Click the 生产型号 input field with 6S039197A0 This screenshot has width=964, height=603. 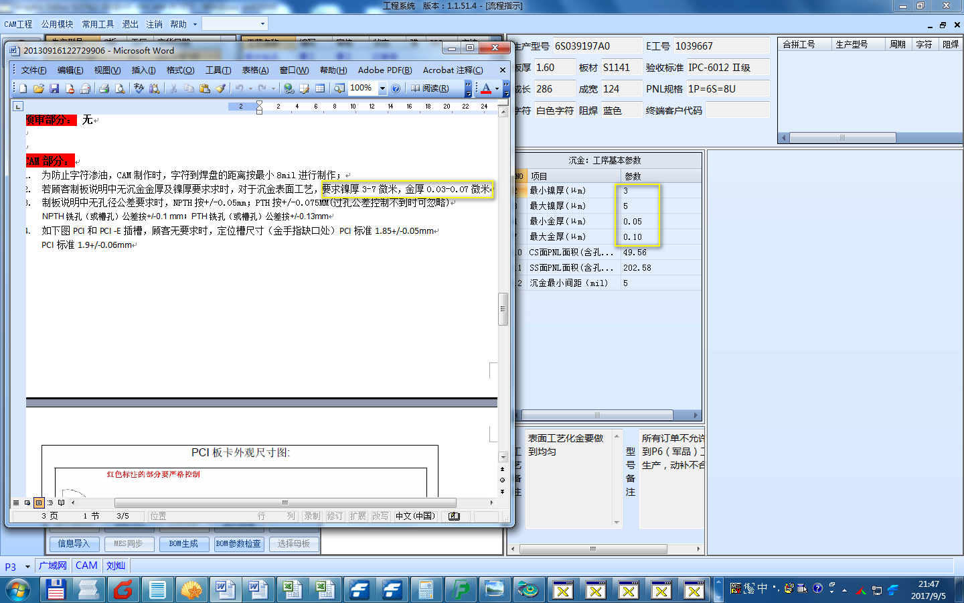(x=596, y=46)
